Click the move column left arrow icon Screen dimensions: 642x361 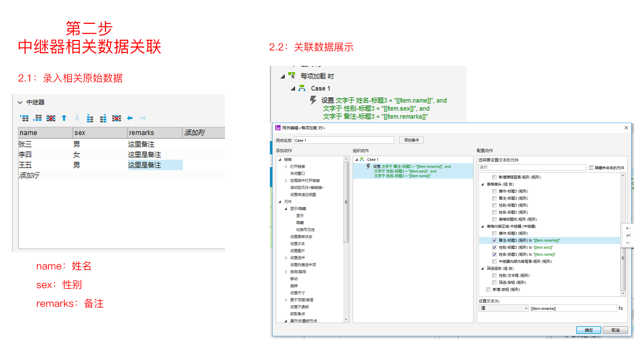pyautogui.click(x=130, y=118)
